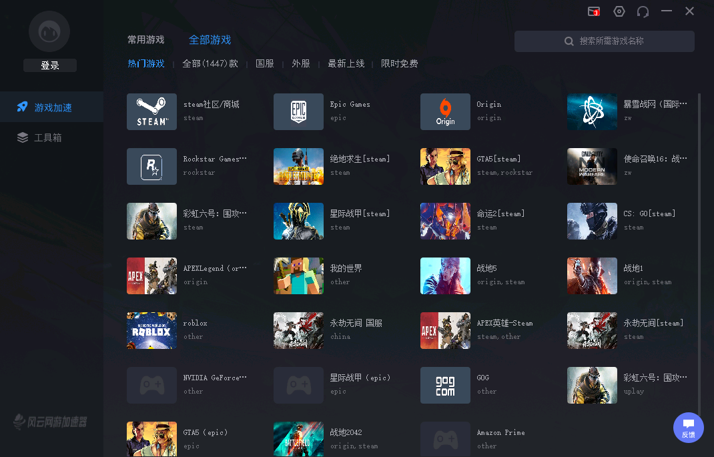This screenshot has height=457, width=714.
Task: Open the Origin platform icon
Action: [x=445, y=111]
